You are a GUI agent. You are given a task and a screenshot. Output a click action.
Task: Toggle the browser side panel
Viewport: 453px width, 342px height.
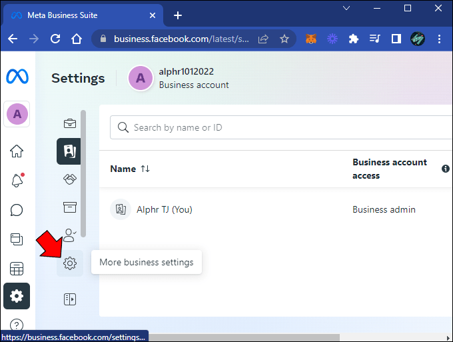[x=396, y=39]
